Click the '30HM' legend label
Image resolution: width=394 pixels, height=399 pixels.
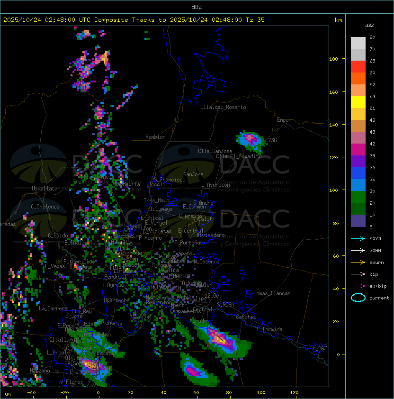coord(375,250)
